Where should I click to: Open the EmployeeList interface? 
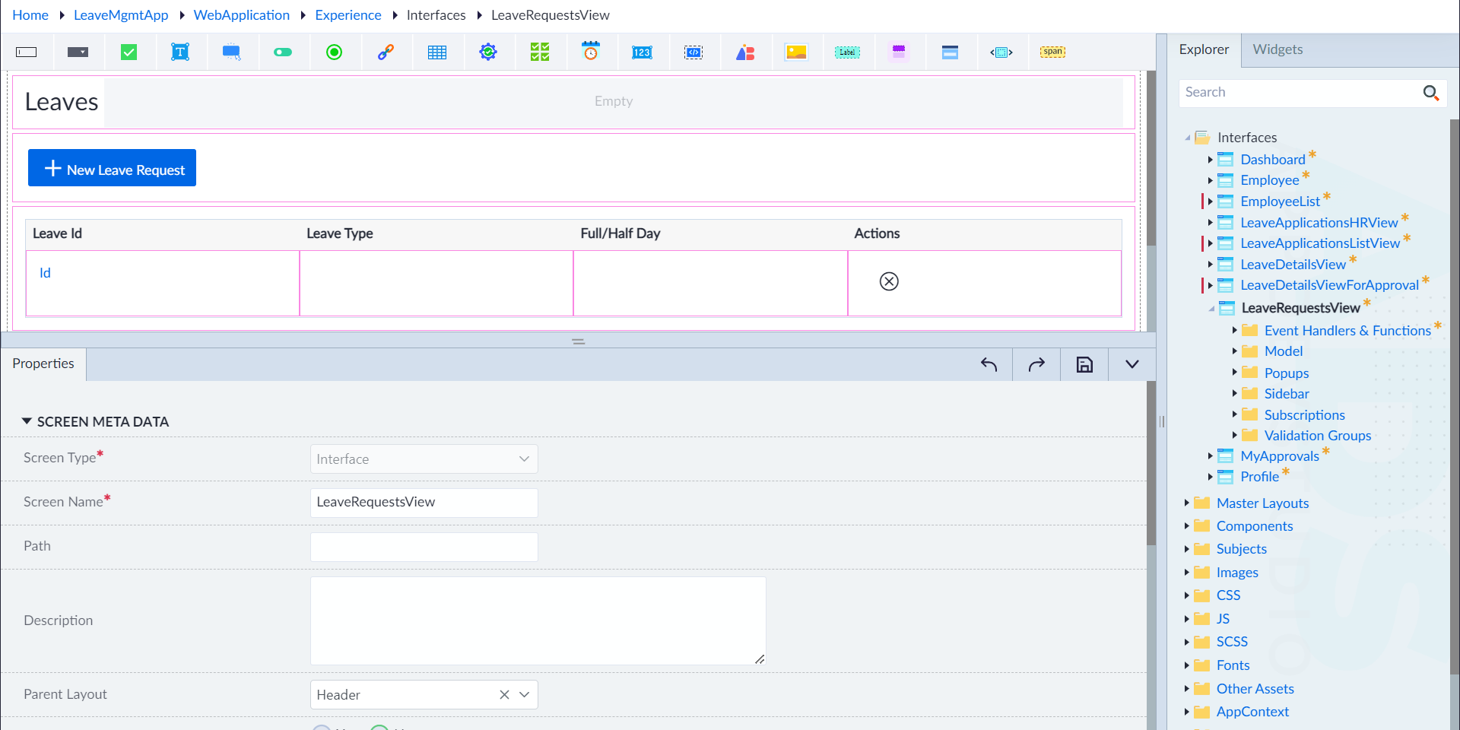[1281, 202]
